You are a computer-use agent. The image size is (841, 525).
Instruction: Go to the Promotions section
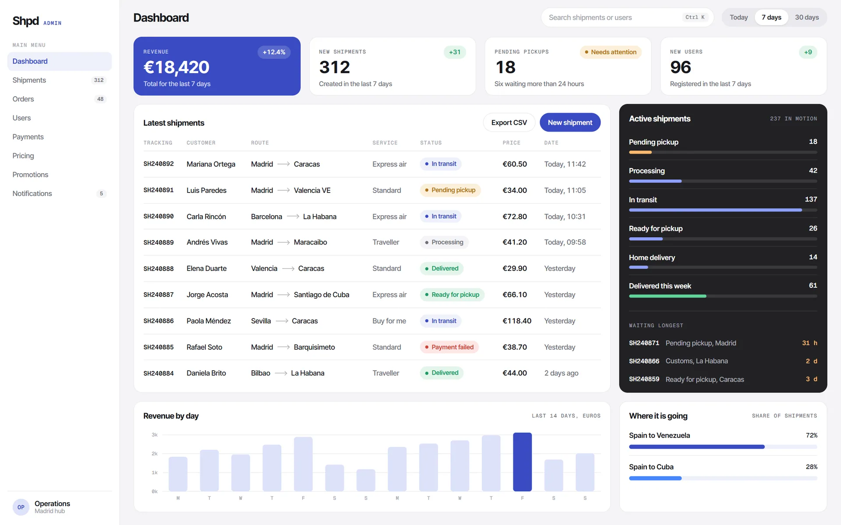pyautogui.click(x=60, y=174)
